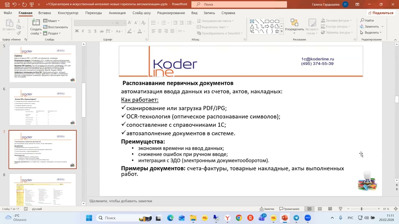The image size is (399, 224).
Task: Click the notes area Щелкните, чтобы добавить заметки
Action: point(121,201)
